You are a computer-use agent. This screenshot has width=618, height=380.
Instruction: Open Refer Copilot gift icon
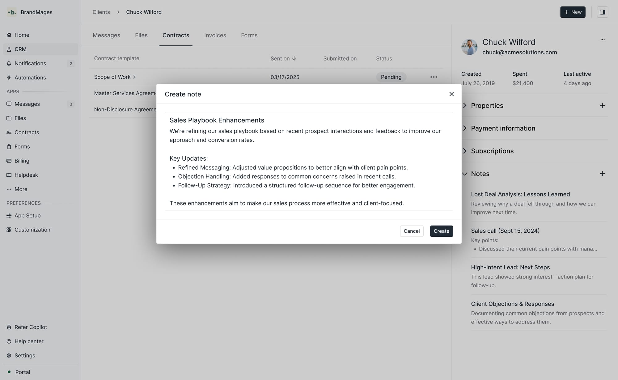click(x=9, y=327)
